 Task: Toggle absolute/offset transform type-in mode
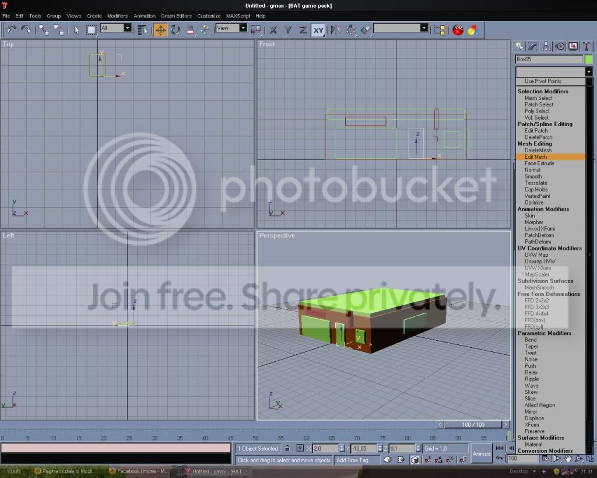(300, 448)
